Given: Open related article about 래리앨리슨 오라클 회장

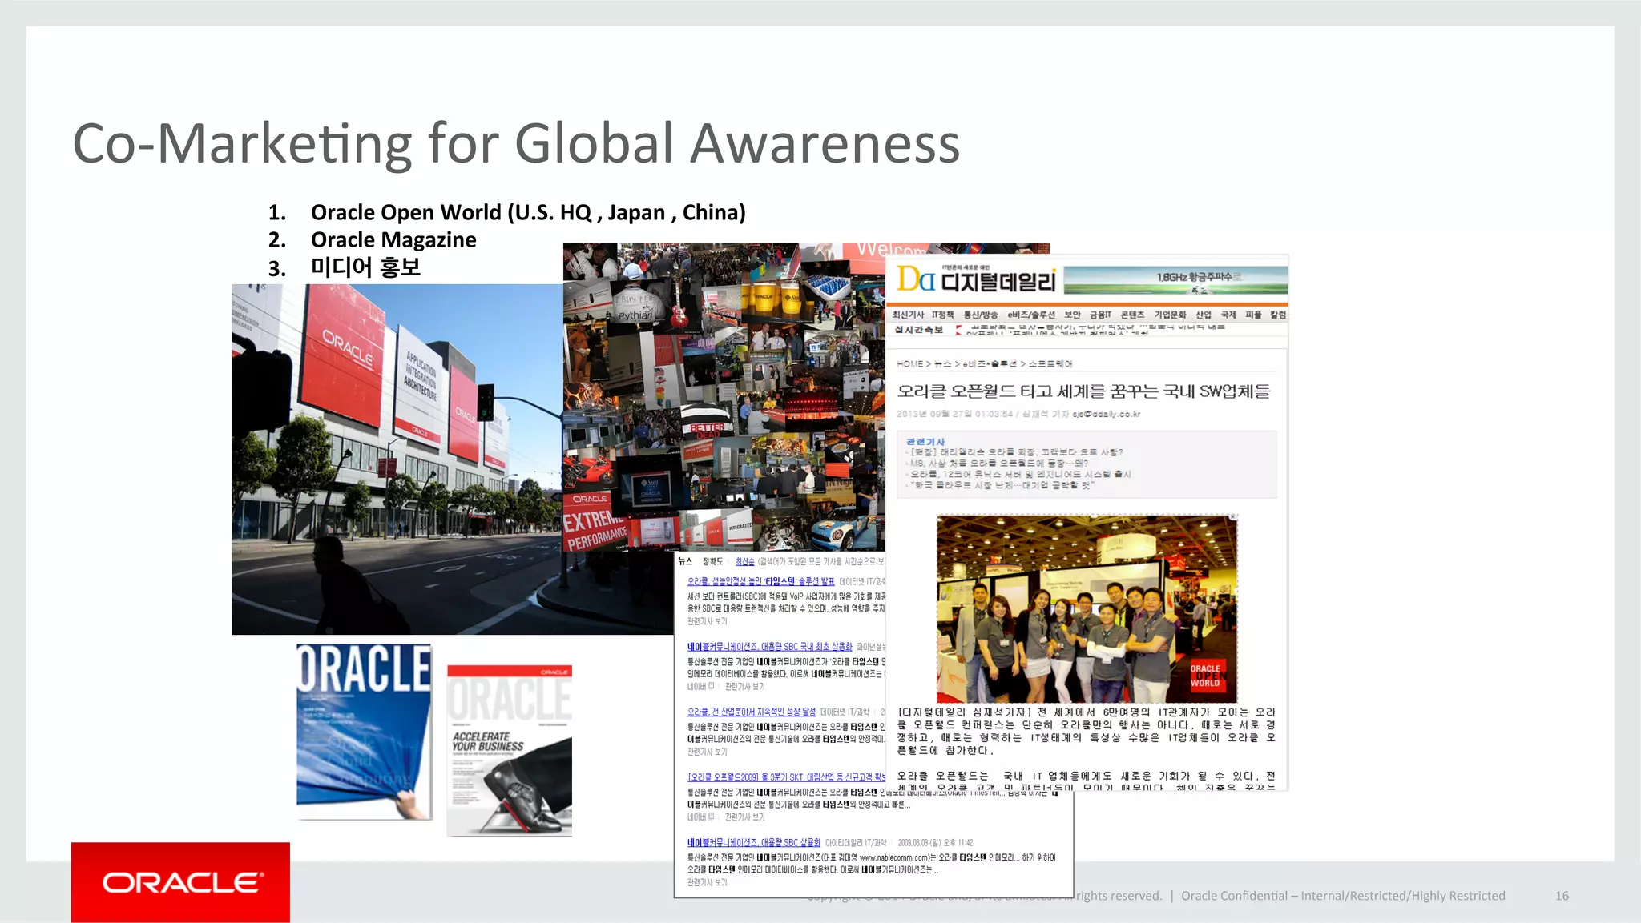Looking at the screenshot, I should point(1016,452).
